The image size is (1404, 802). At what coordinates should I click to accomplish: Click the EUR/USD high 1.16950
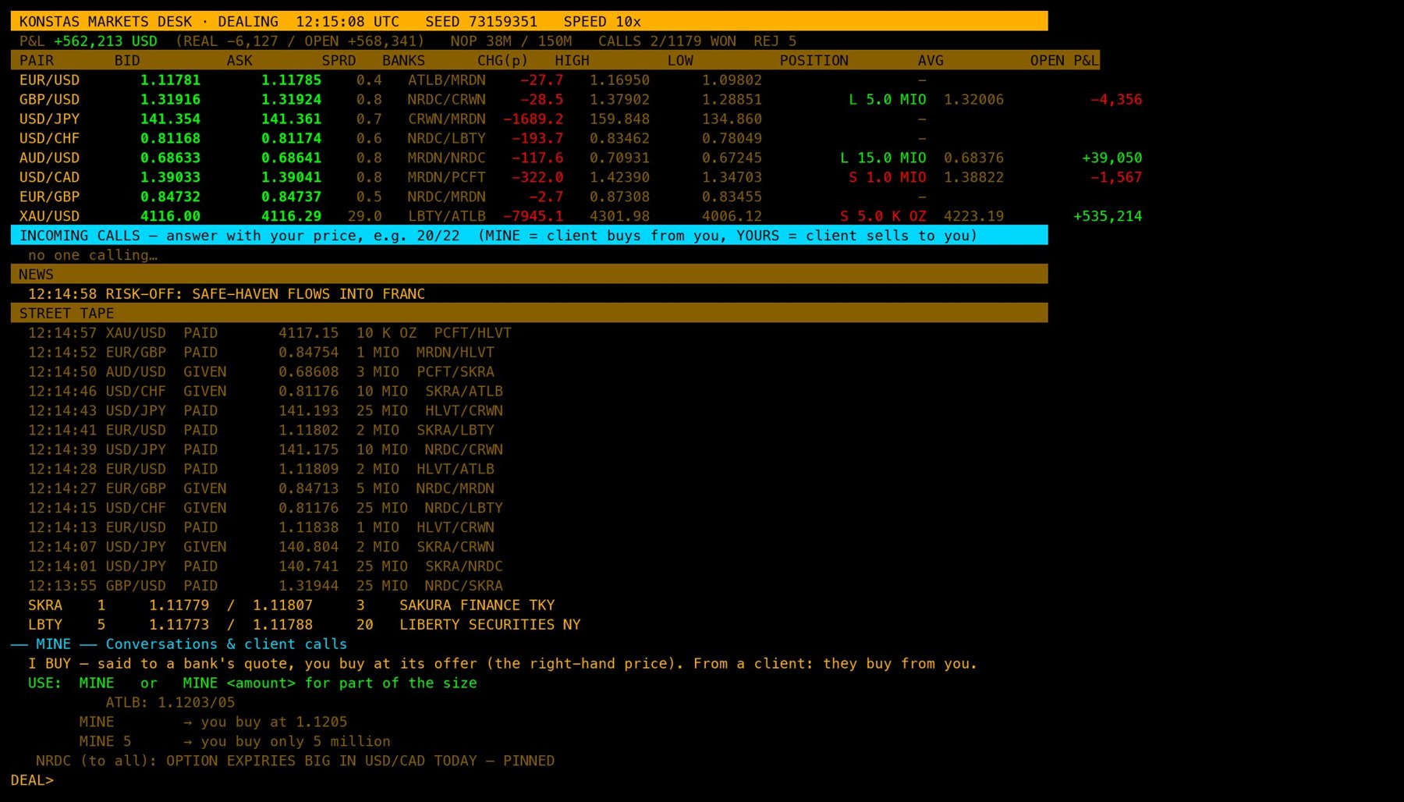tap(619, 80)
